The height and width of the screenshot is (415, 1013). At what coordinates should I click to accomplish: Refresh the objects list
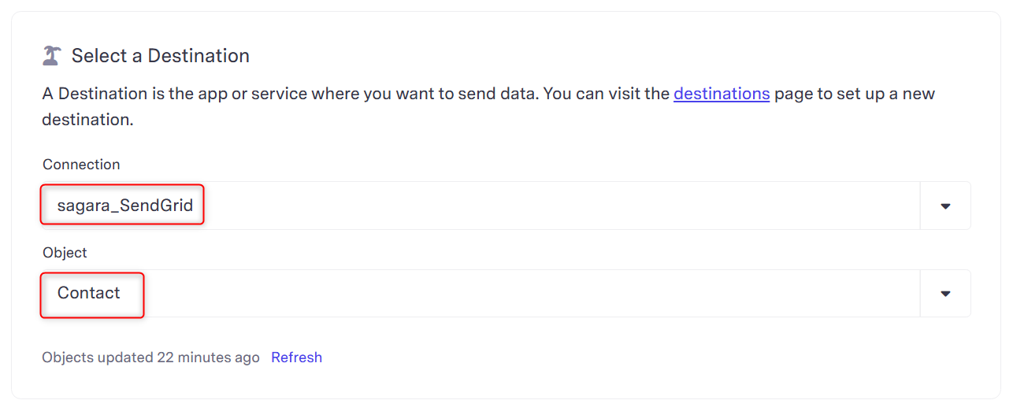pos(296,358)
